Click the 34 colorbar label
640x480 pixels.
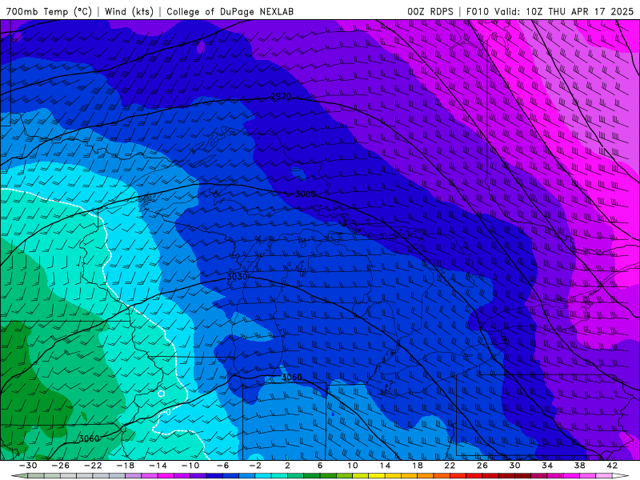pos(547,466)
